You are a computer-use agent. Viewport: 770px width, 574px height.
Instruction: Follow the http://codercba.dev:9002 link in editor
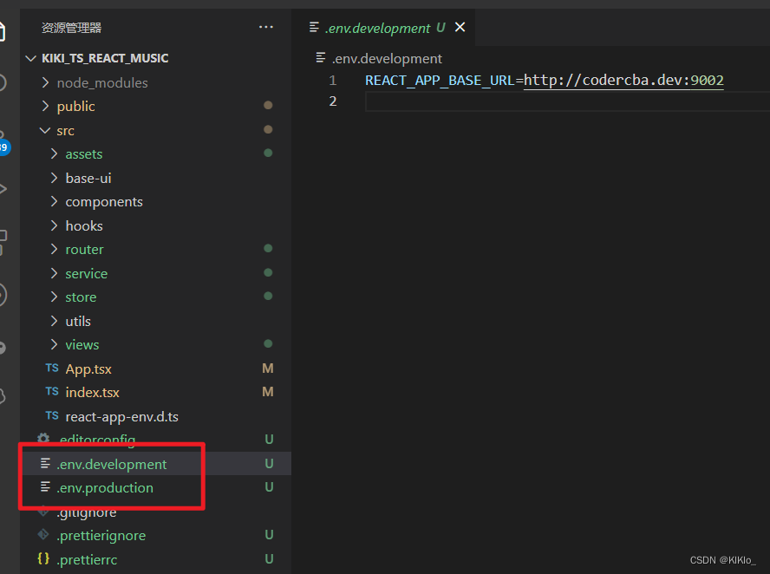pyautogui.click(x=623, y=80)
